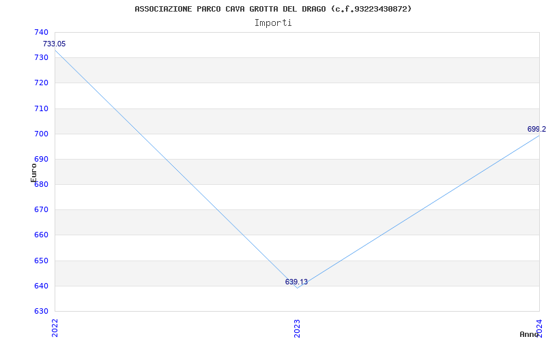Viewport: 546px width, 341px height.
Task: Select the 2022 x-axis year label
Action: [x=55, y=328]
